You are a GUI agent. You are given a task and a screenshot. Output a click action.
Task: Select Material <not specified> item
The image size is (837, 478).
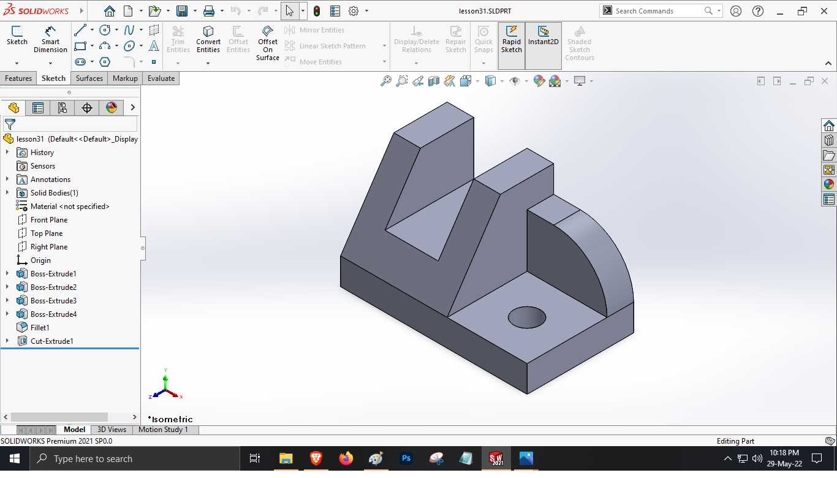click(x=70, y=207)
